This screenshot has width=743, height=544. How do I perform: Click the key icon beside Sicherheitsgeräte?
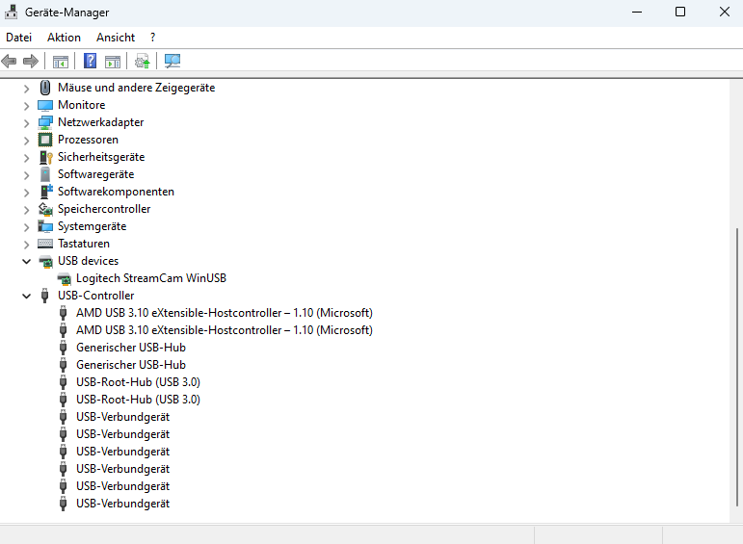click(45, 157)
